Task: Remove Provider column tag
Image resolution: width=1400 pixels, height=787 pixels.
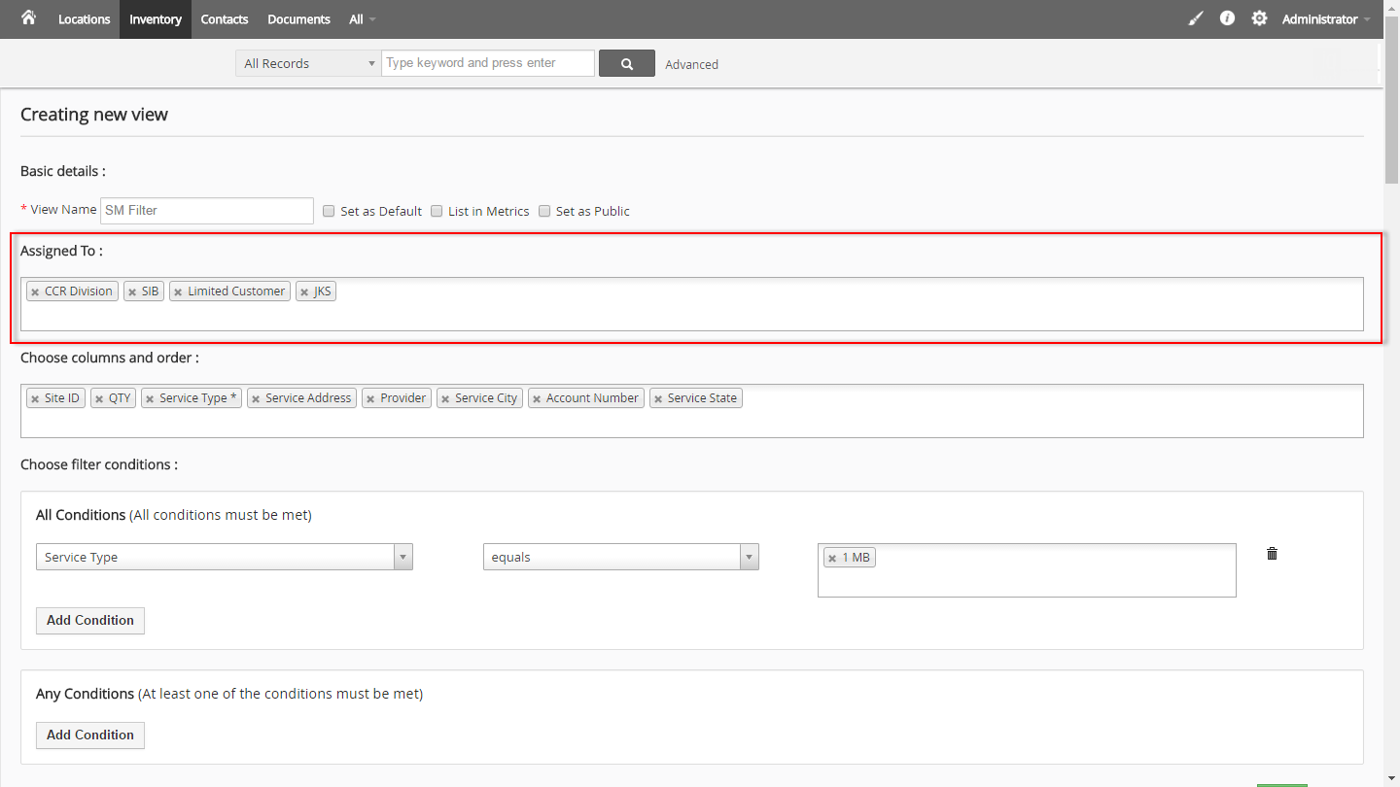Action: point(370,398)
